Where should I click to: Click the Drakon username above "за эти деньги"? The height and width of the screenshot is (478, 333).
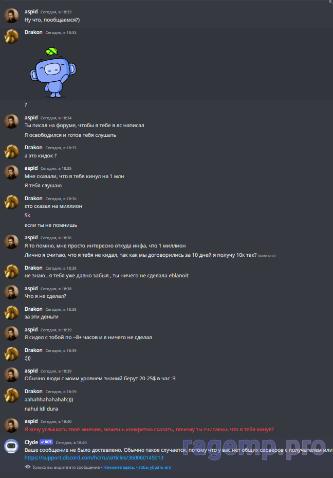click(x=33, y=309)
